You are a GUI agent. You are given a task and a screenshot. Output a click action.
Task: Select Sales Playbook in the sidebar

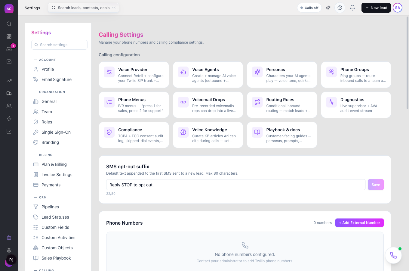pos(58,258)
